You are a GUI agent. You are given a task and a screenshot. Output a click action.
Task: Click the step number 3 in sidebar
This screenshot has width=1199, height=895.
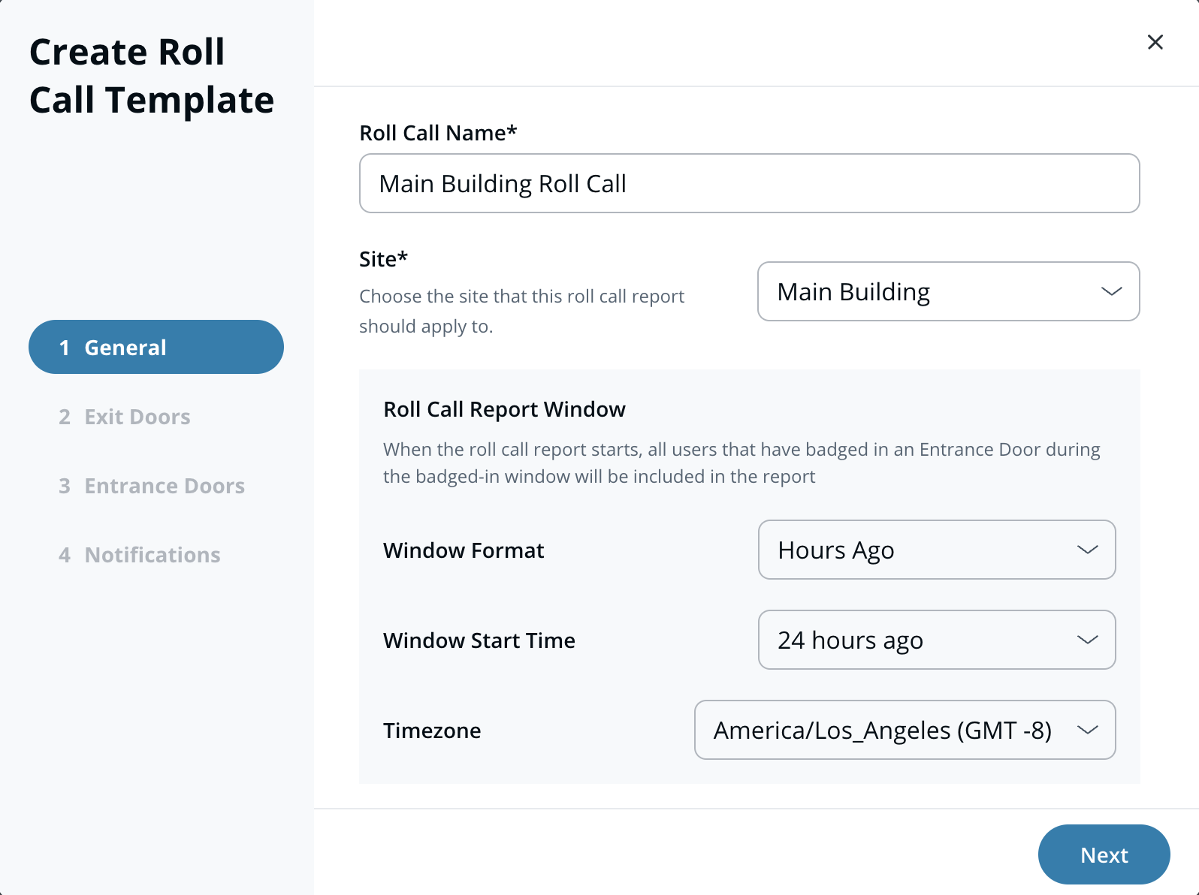(65, 486)
